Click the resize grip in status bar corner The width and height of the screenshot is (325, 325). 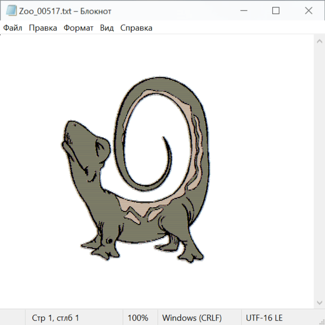(x=322, y=322)
